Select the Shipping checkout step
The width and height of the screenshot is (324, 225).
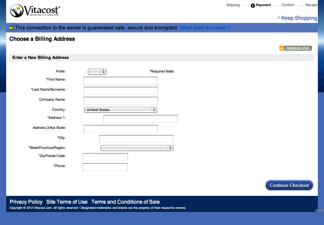pyautogui.click(x=233, y=5)
